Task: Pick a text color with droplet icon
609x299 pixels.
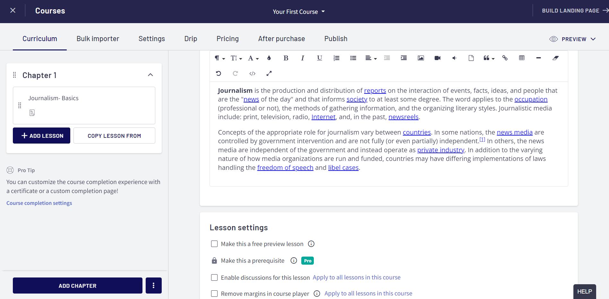Action: (269, 58)
